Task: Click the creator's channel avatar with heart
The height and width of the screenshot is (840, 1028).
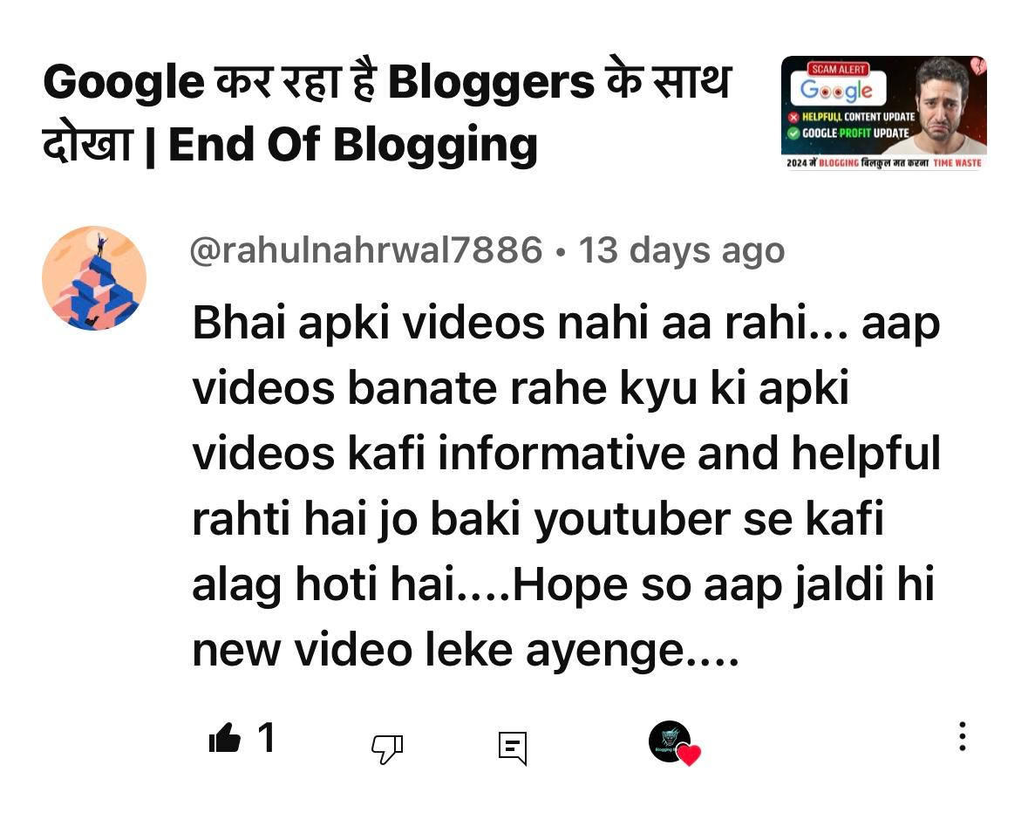Action: 671,741
